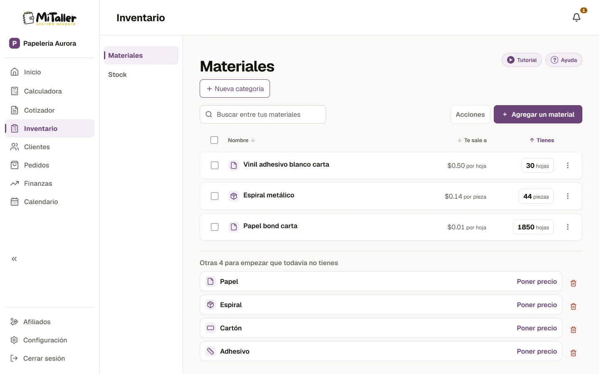
Task: Click Poner precio for Papel
Action: [x=537, y=281]
